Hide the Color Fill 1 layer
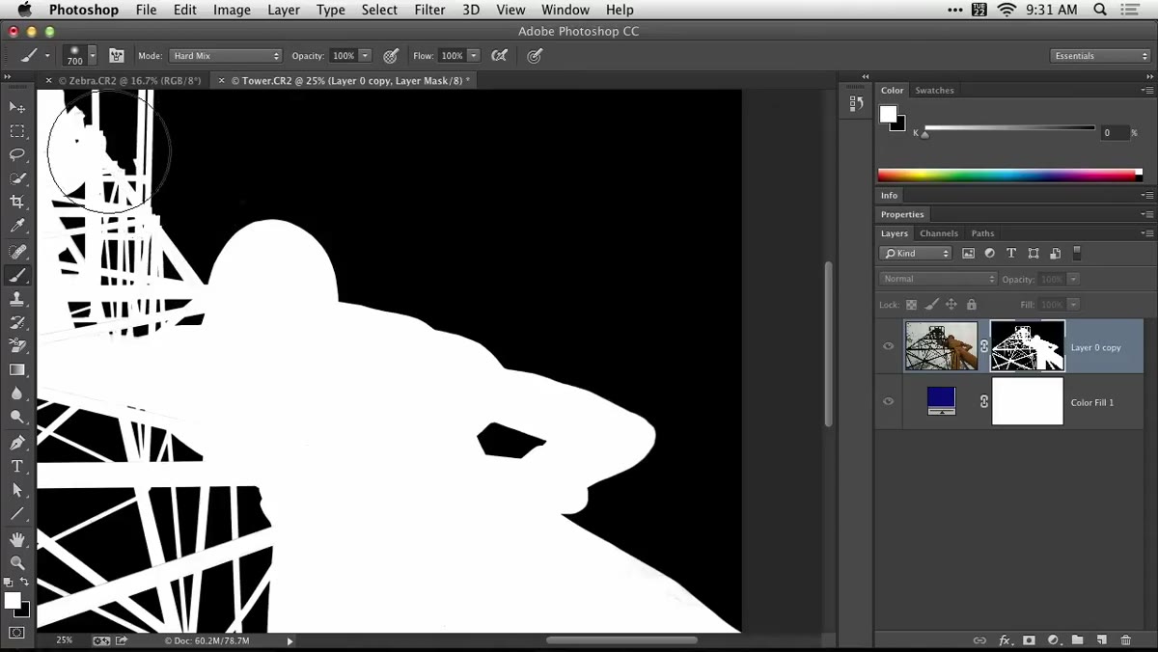1158x652 pixels. click(889, 402)
